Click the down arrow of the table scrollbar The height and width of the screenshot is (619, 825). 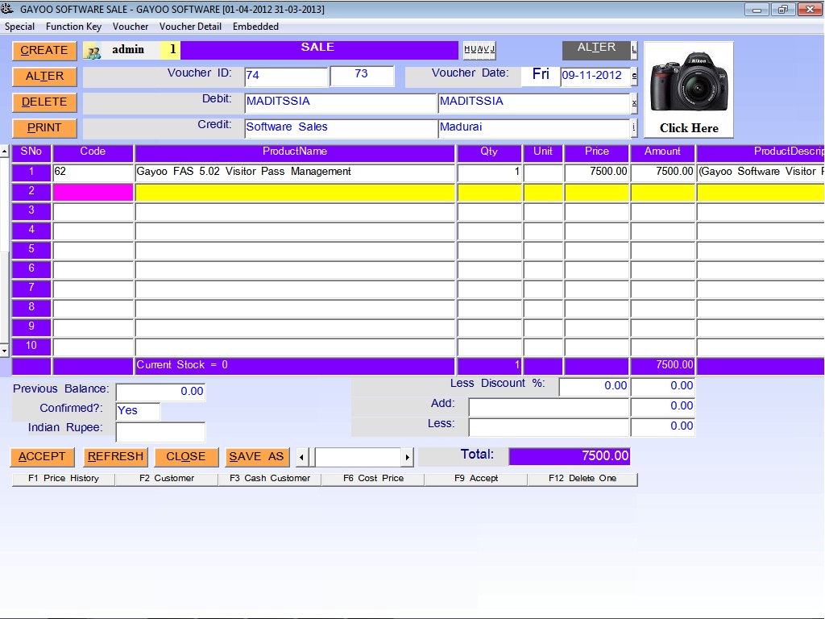pyautogui.click(x=4, y=350)
